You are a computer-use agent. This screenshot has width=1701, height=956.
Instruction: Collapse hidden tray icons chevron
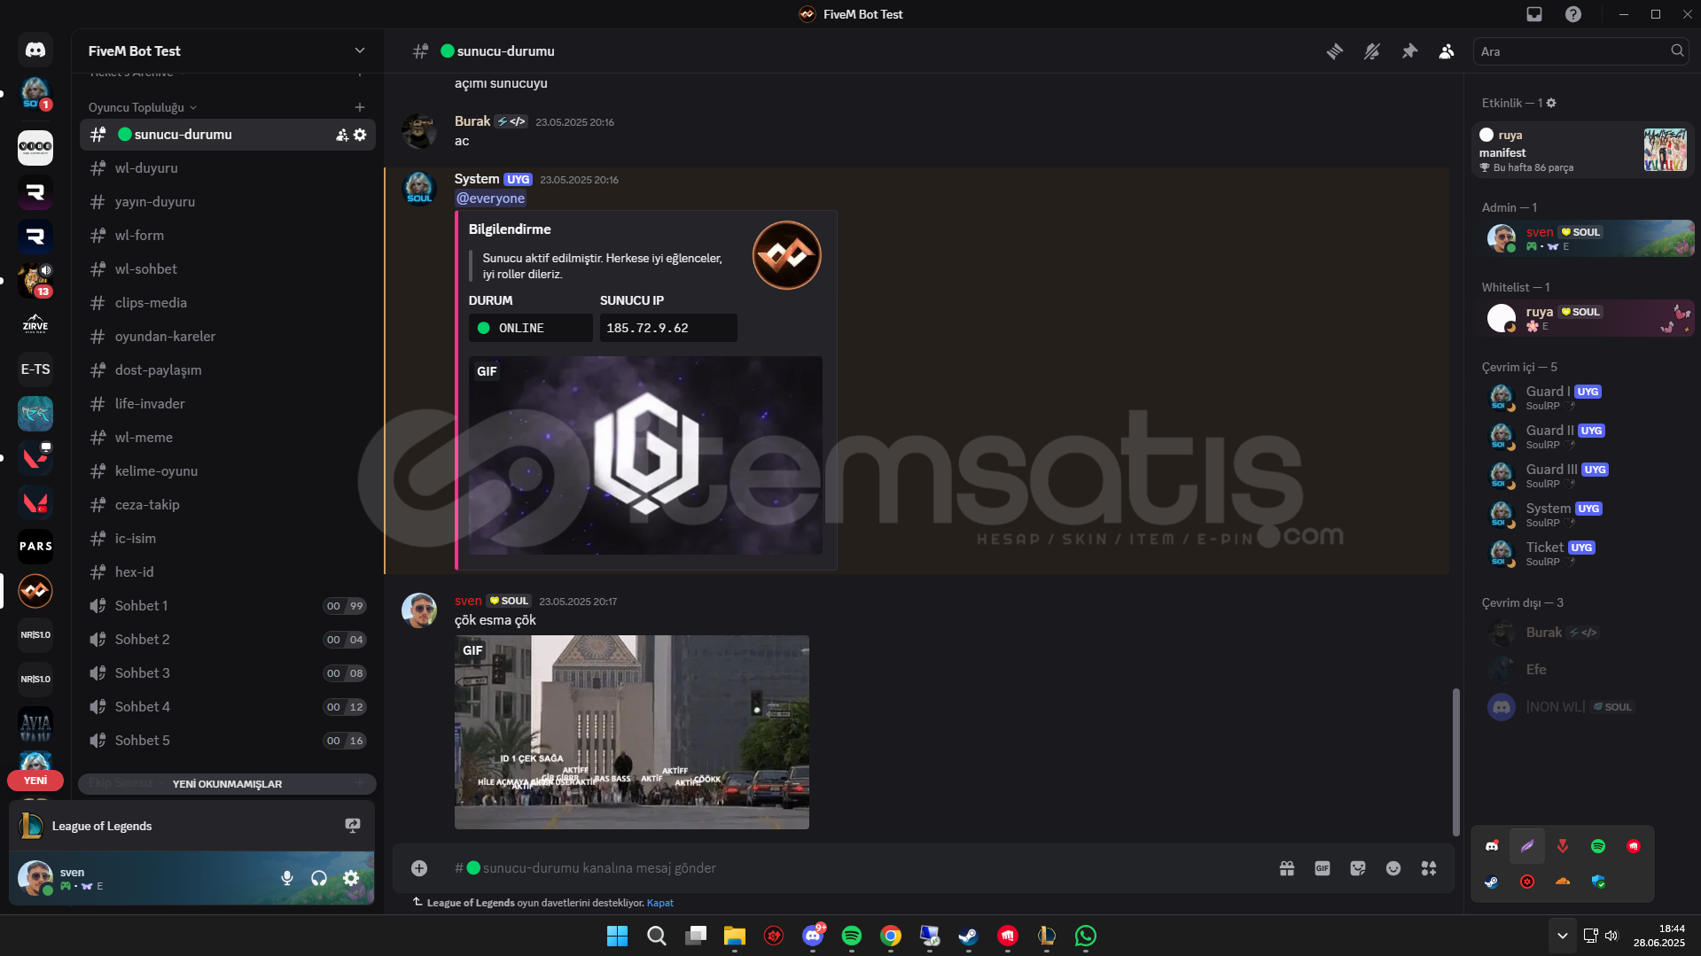point(1563,936)
